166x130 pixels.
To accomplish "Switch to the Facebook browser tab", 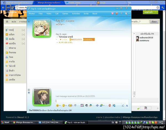I will (x=17, y=3).
